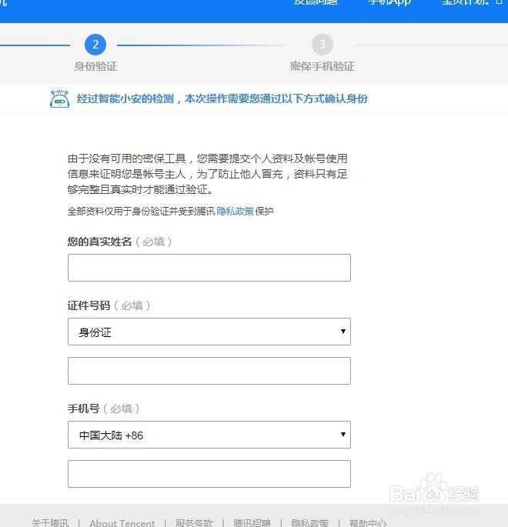
Task: Focus the phone number field below +86
Action: (209, 474)
